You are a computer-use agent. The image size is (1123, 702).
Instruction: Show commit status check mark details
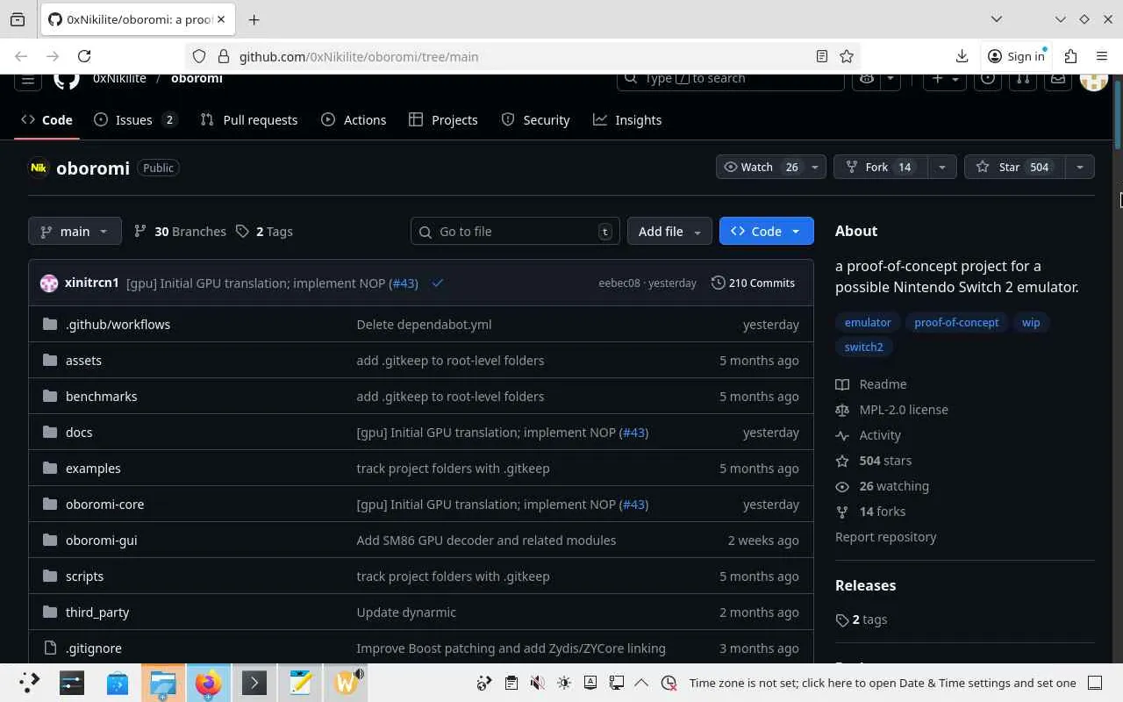(438, 283)
